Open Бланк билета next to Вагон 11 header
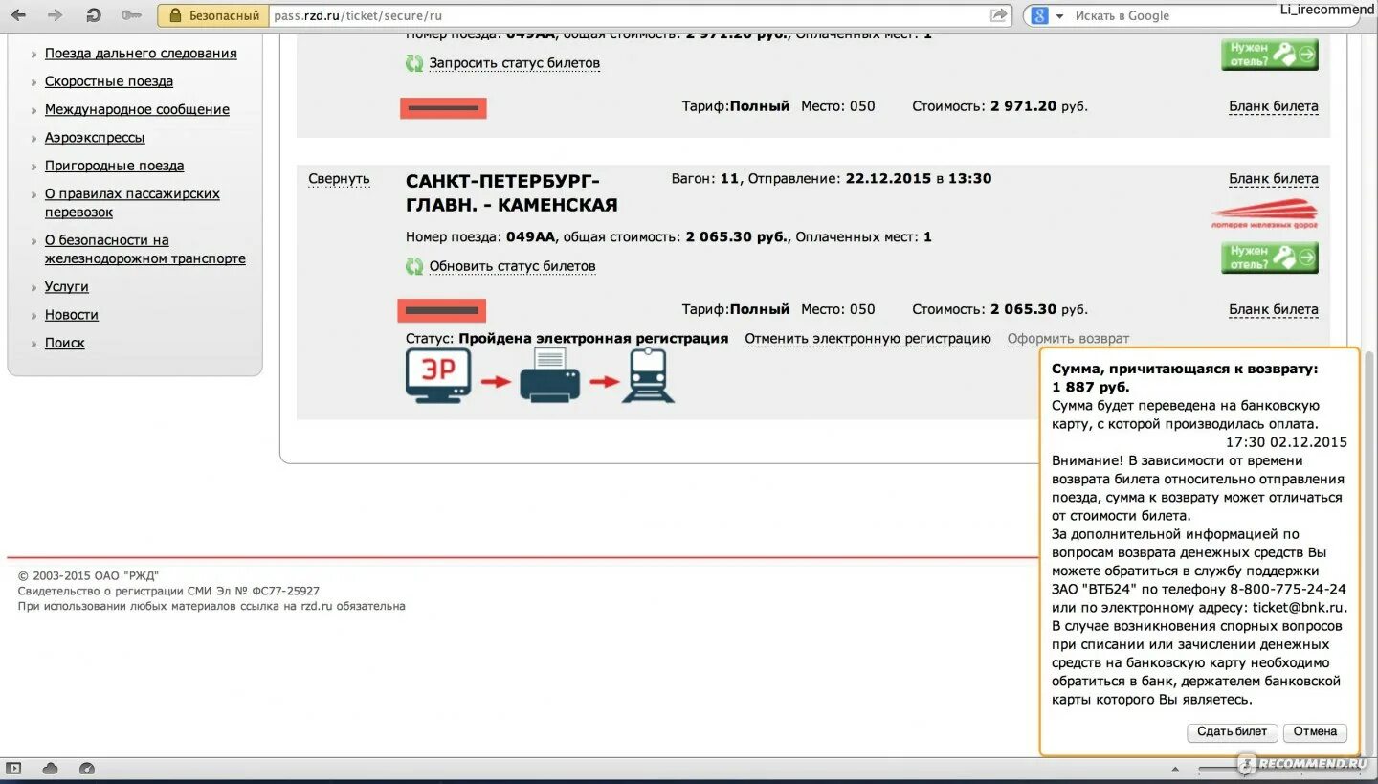1378x784 pixels. 1274,179
